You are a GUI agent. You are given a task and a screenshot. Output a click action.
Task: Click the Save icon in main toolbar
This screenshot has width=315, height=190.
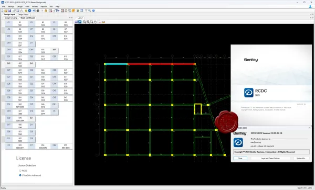pyautogui.click(x=9, y=10)
